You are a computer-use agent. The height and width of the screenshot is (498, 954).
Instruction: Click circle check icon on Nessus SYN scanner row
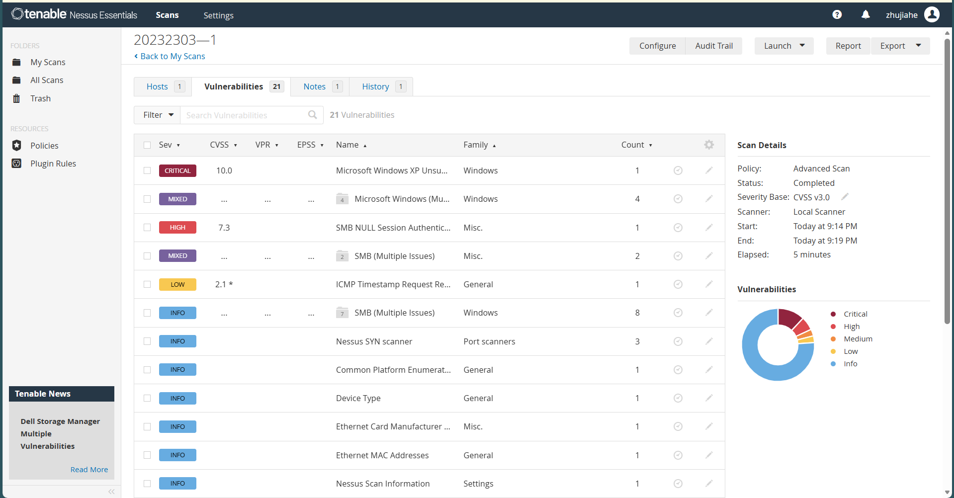point(678,341)
